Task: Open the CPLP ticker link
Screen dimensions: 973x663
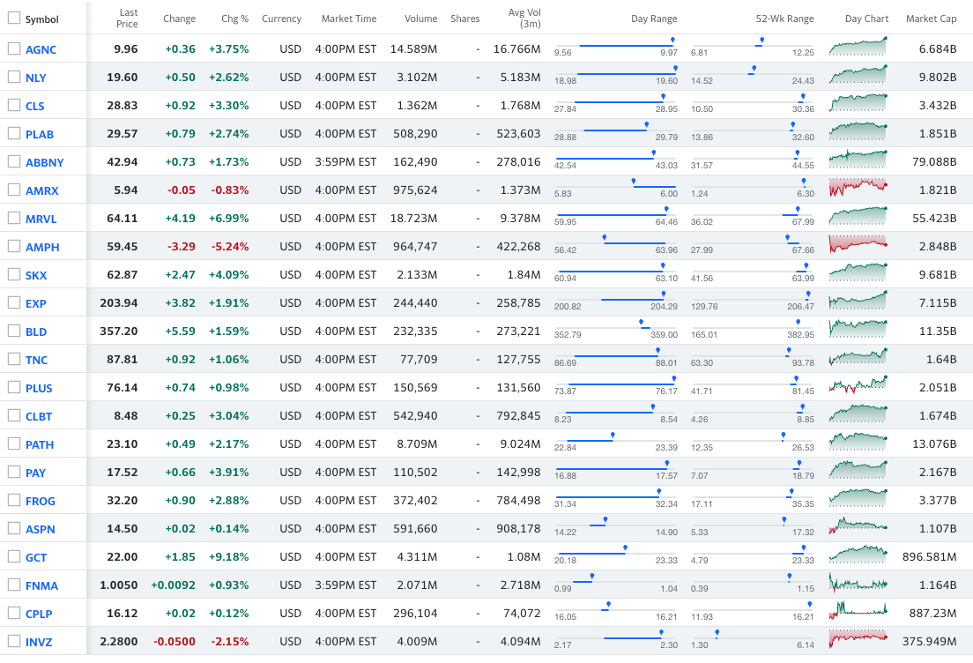Action: click(39, 614)
